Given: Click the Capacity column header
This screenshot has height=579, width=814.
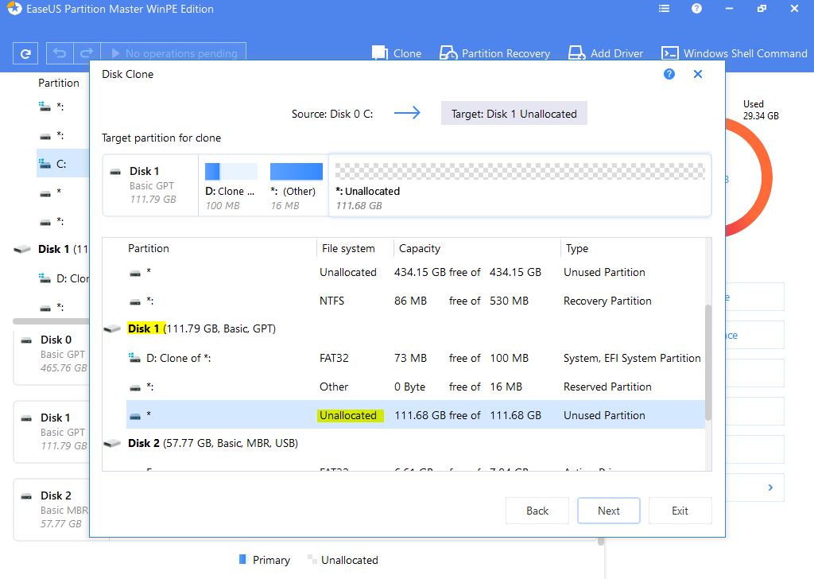Looking at the screenshot, I should pyautogui.click(x=420, y=248).
